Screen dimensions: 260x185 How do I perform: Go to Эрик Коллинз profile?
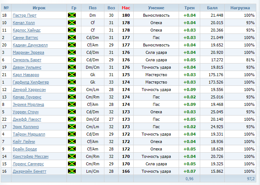click(26, 127)
